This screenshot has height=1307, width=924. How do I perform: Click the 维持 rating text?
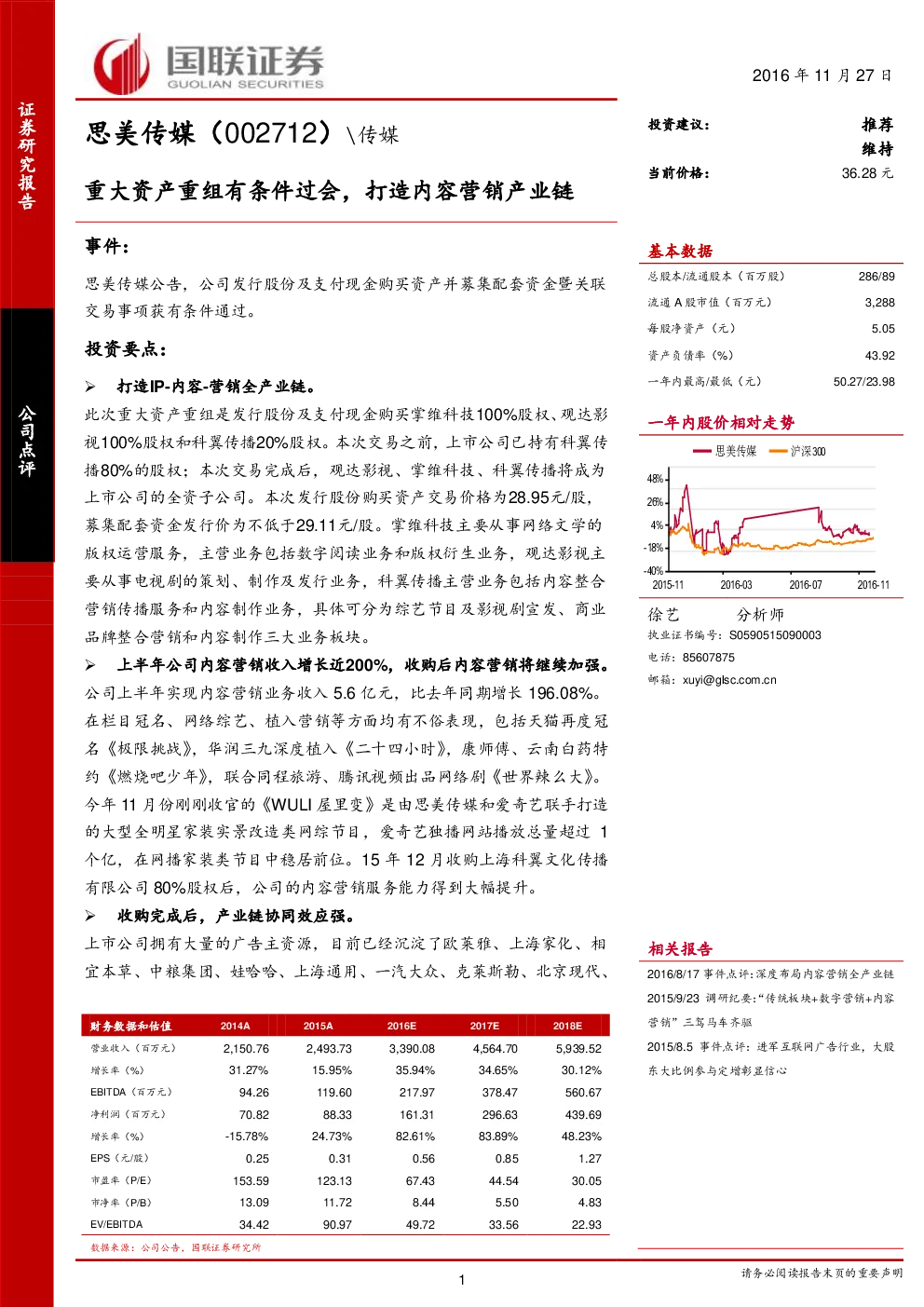(x=876, y=149)
